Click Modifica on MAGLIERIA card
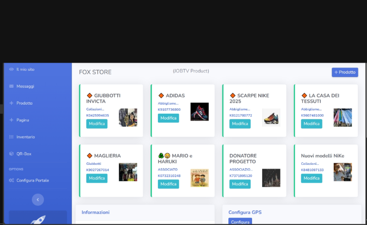This screenshot has height=225, width=367. 97,178
